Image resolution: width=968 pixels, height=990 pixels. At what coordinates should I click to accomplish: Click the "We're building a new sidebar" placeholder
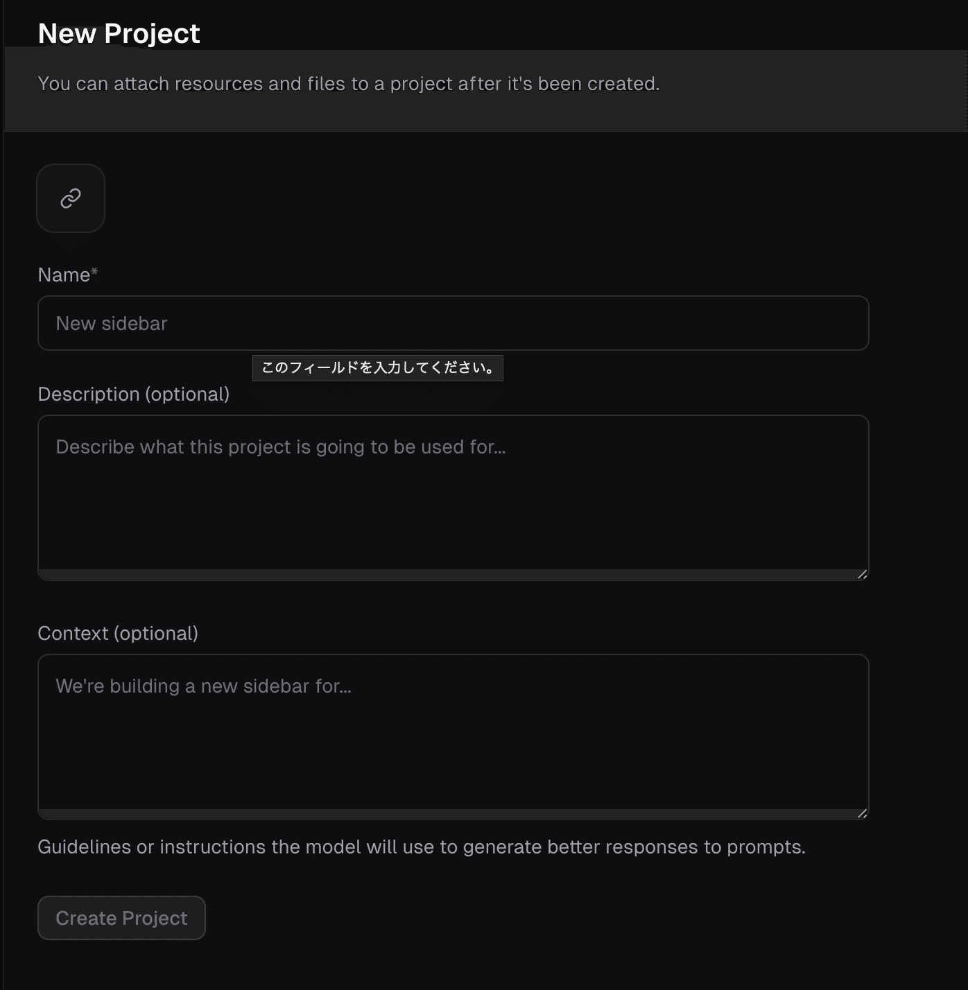click(203, 686)
